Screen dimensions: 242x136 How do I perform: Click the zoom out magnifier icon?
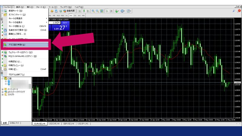(x=97, y=11)
